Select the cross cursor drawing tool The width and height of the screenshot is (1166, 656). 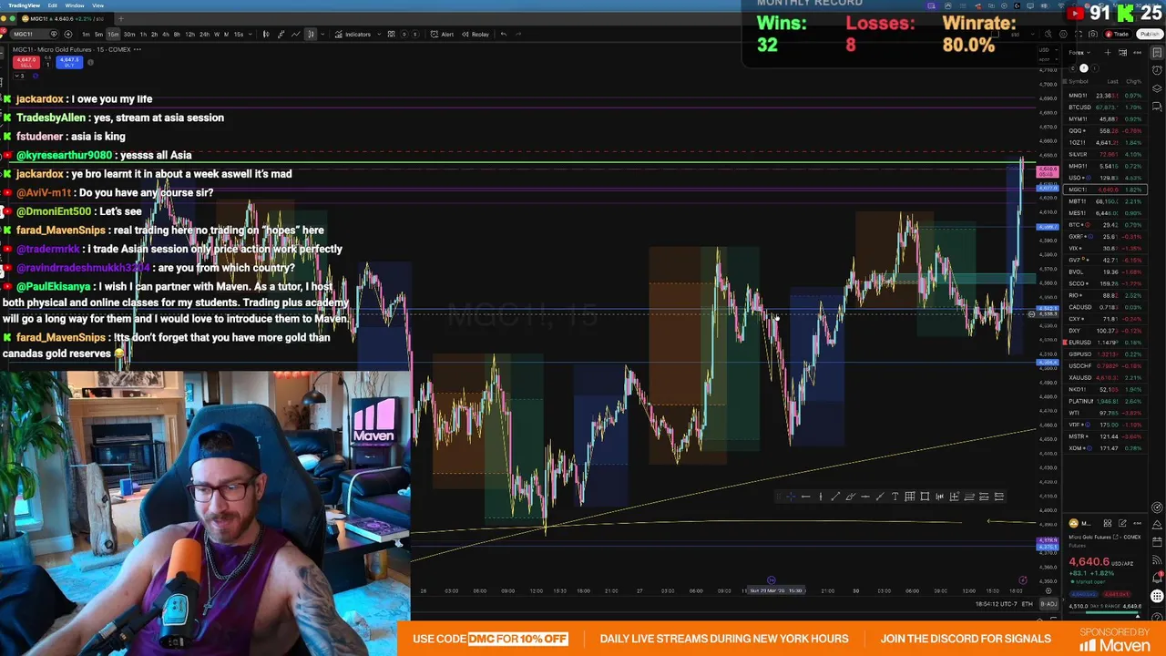coord(791,497)
